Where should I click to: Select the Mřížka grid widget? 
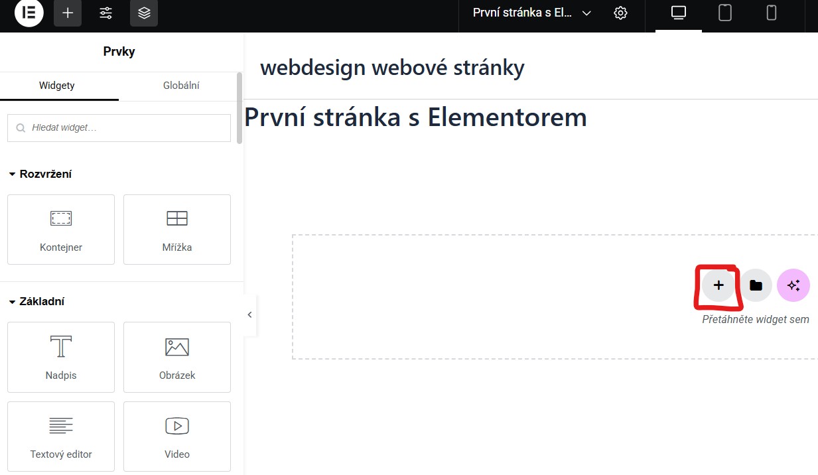tap(177, 230)
